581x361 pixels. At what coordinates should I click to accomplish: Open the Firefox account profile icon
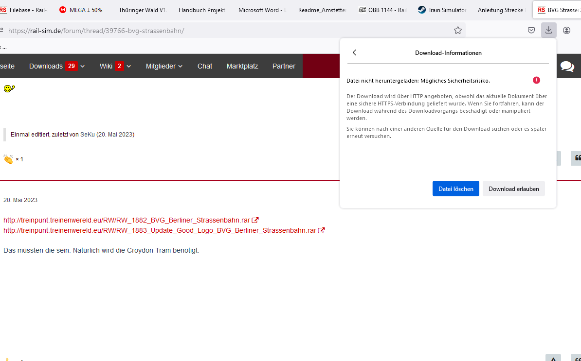pyautogui.click(x=566, y=31)
